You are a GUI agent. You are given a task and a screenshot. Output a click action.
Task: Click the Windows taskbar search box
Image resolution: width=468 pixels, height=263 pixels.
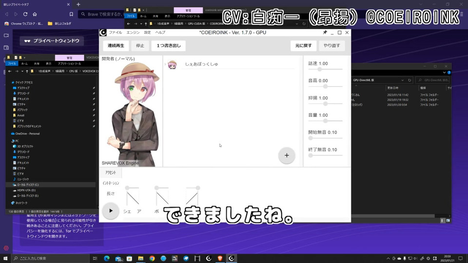pyautogui.click(x=50, y=258)
